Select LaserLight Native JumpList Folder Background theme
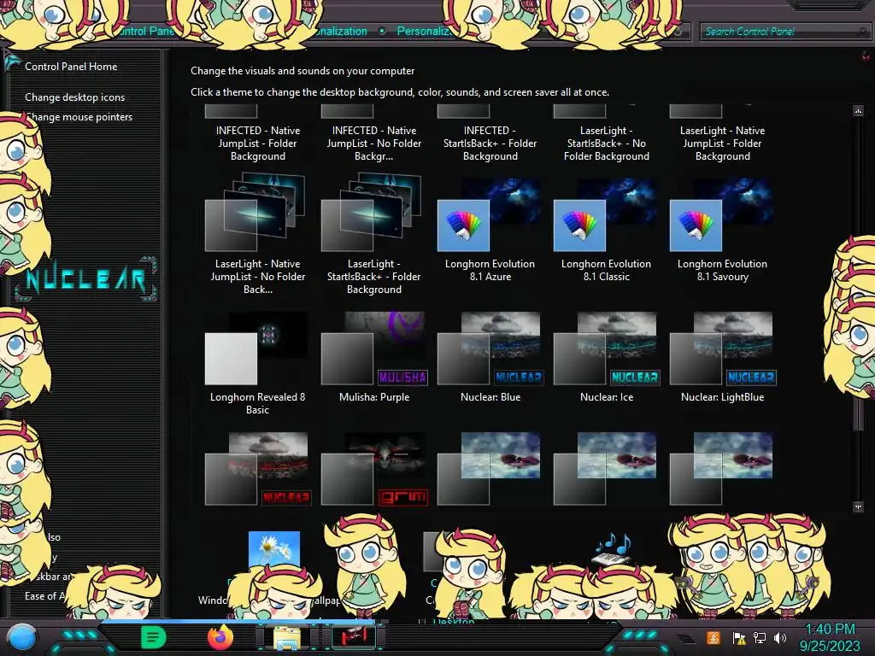 [722, 134]
